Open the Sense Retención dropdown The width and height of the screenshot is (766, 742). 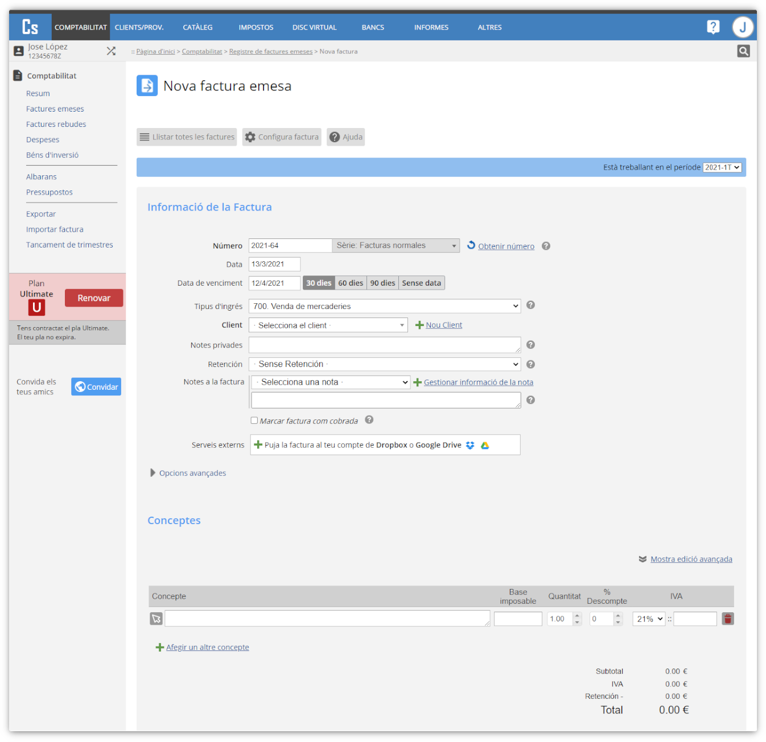(385, 364)
